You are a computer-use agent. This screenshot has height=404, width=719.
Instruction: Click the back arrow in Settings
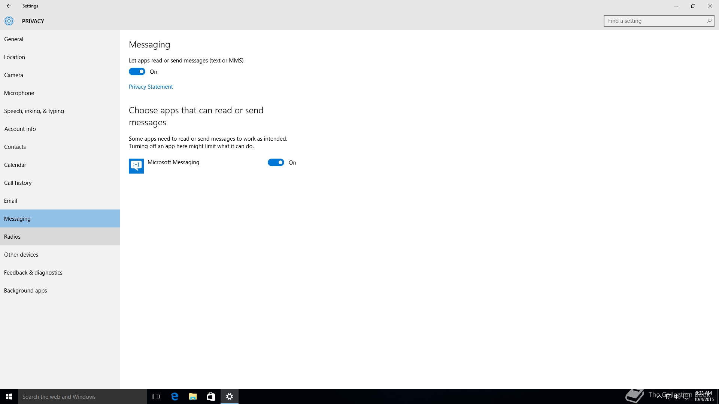9,6
